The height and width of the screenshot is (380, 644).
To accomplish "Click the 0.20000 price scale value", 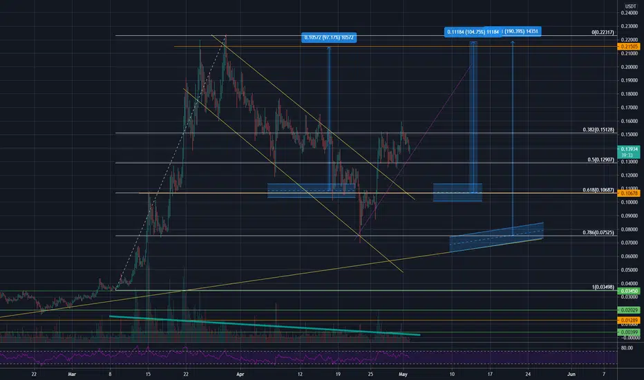I will click(629, 67).
